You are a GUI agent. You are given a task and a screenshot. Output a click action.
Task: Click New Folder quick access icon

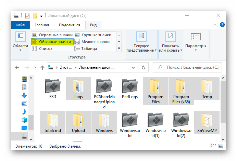click(x=35, y=16)
